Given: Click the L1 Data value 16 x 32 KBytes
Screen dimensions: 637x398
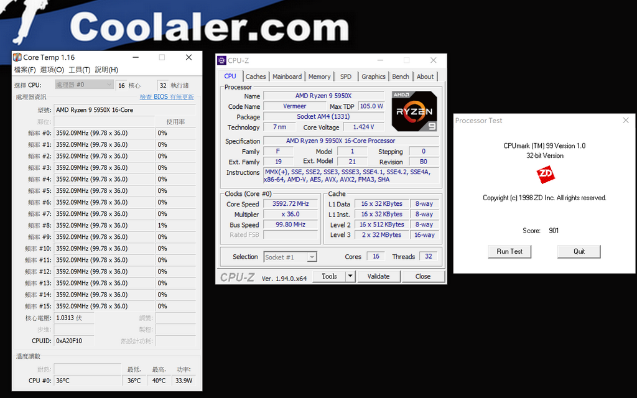Looking at the screenshot, I should click(381, 204).
